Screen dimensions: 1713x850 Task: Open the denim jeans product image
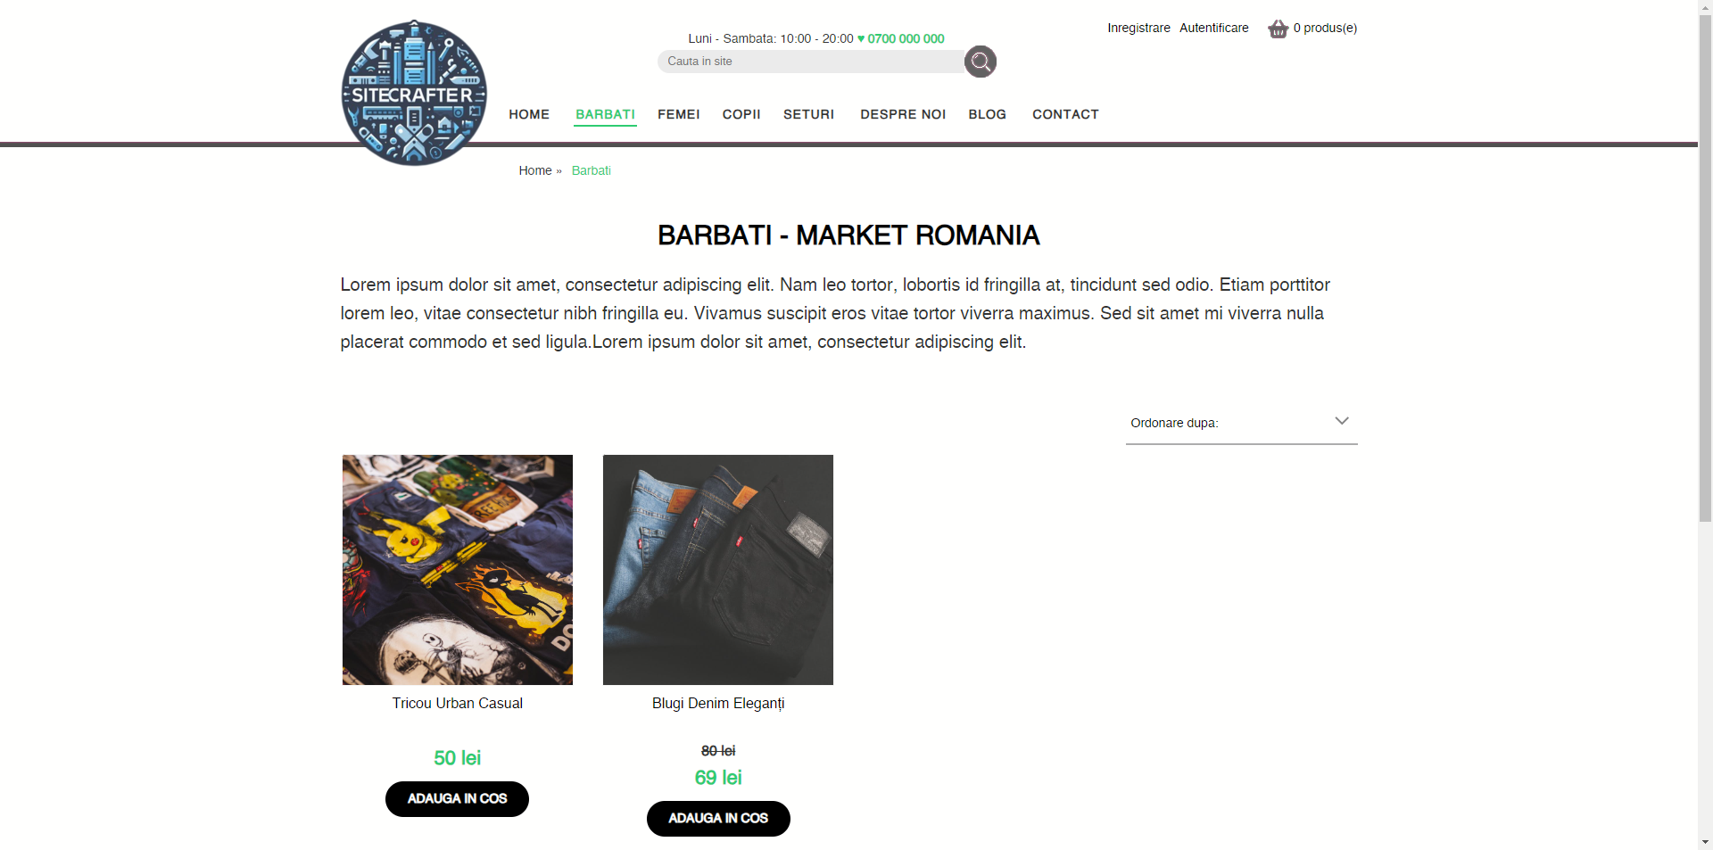pos(718,570)
